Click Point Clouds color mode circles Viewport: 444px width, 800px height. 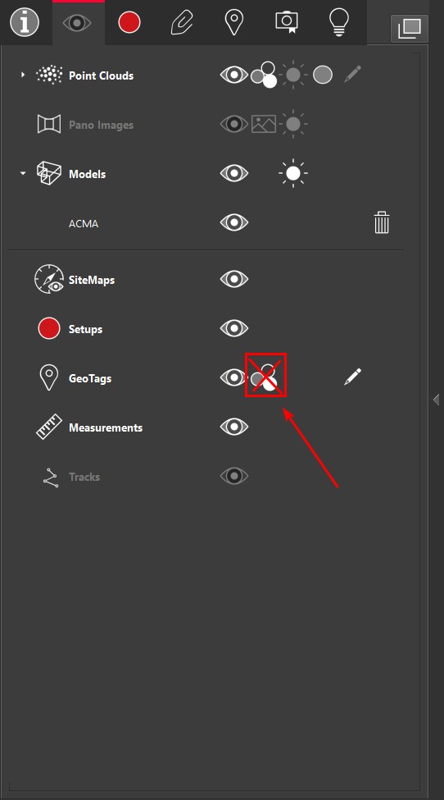265,75
